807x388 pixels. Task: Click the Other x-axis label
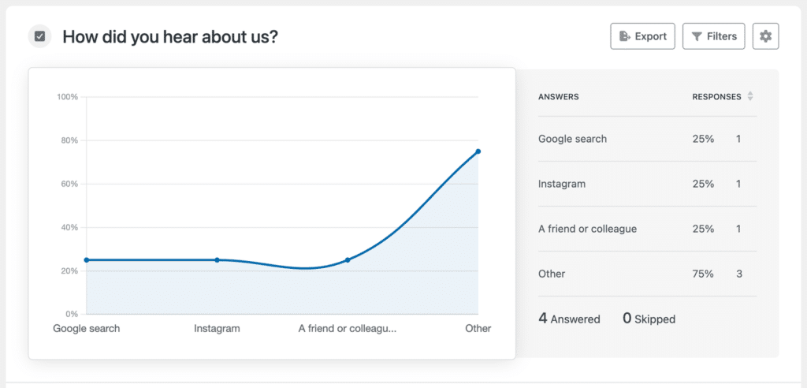(x=478, y=328)
